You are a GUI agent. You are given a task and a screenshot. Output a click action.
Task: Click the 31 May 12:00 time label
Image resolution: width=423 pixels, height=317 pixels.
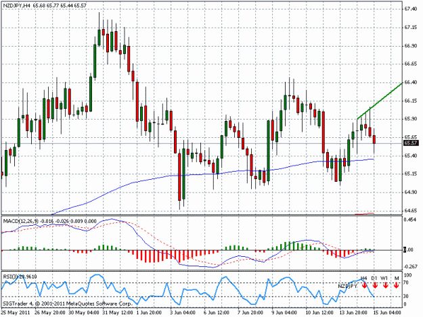116,312
